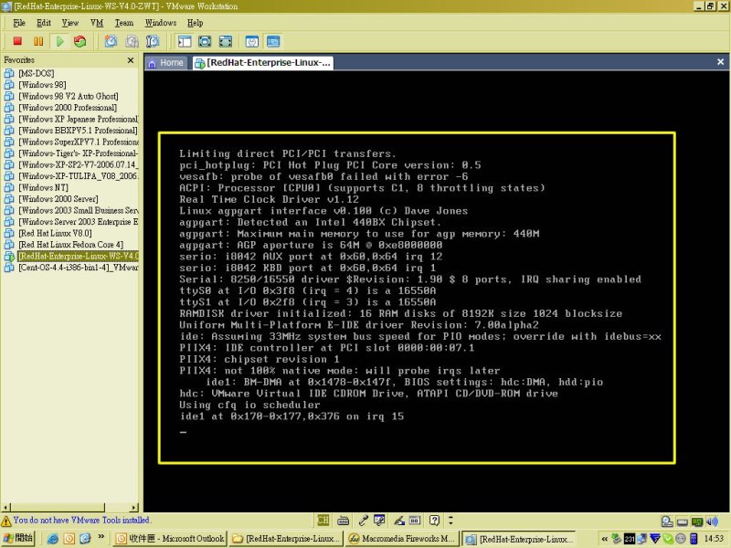Select the [RedHat-Enterprise-Linux-... tab
This screenshot has height=548, width=731.
(x=263, y=63)
